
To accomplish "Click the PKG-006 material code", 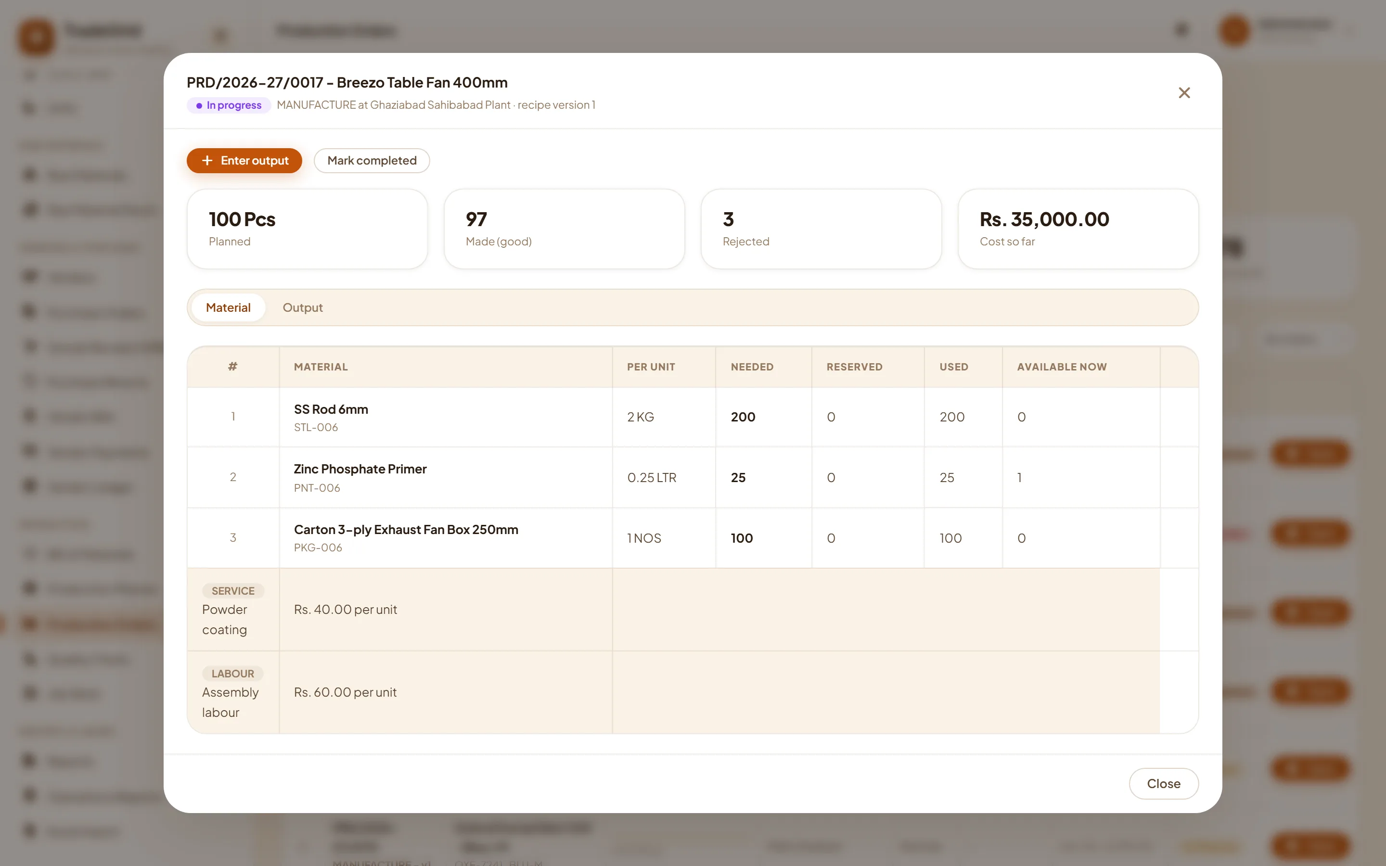I will pos(318,548).
